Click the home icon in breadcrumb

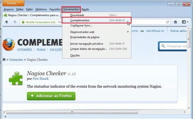(x=4, y=60)
